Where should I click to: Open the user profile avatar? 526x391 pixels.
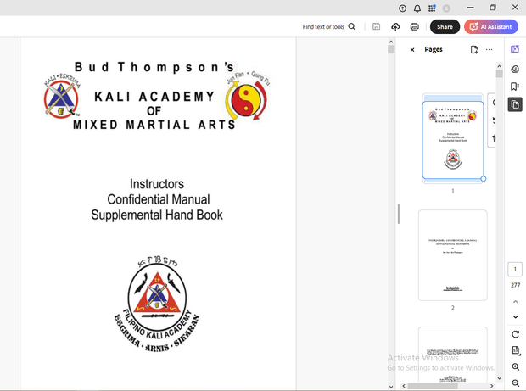446,8
